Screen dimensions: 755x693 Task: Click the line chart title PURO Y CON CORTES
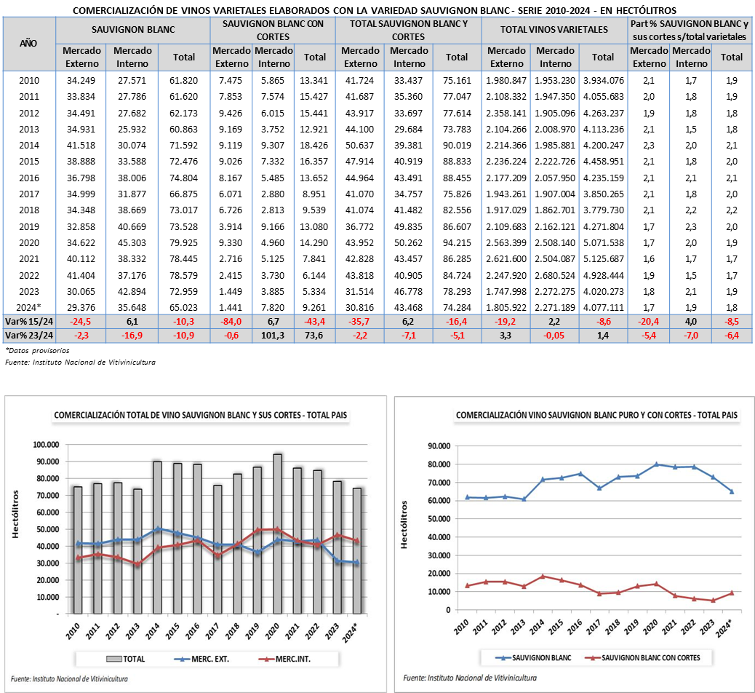596,415
